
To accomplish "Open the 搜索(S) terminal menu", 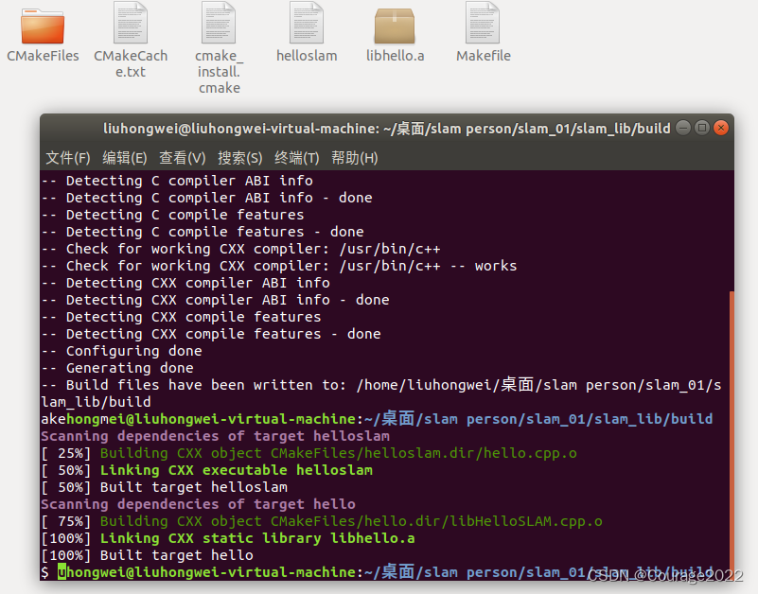I will (239, 158).
